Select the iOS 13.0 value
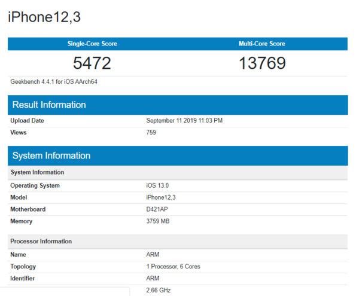Viewport: 359px width, 296px height. point(157,185)
